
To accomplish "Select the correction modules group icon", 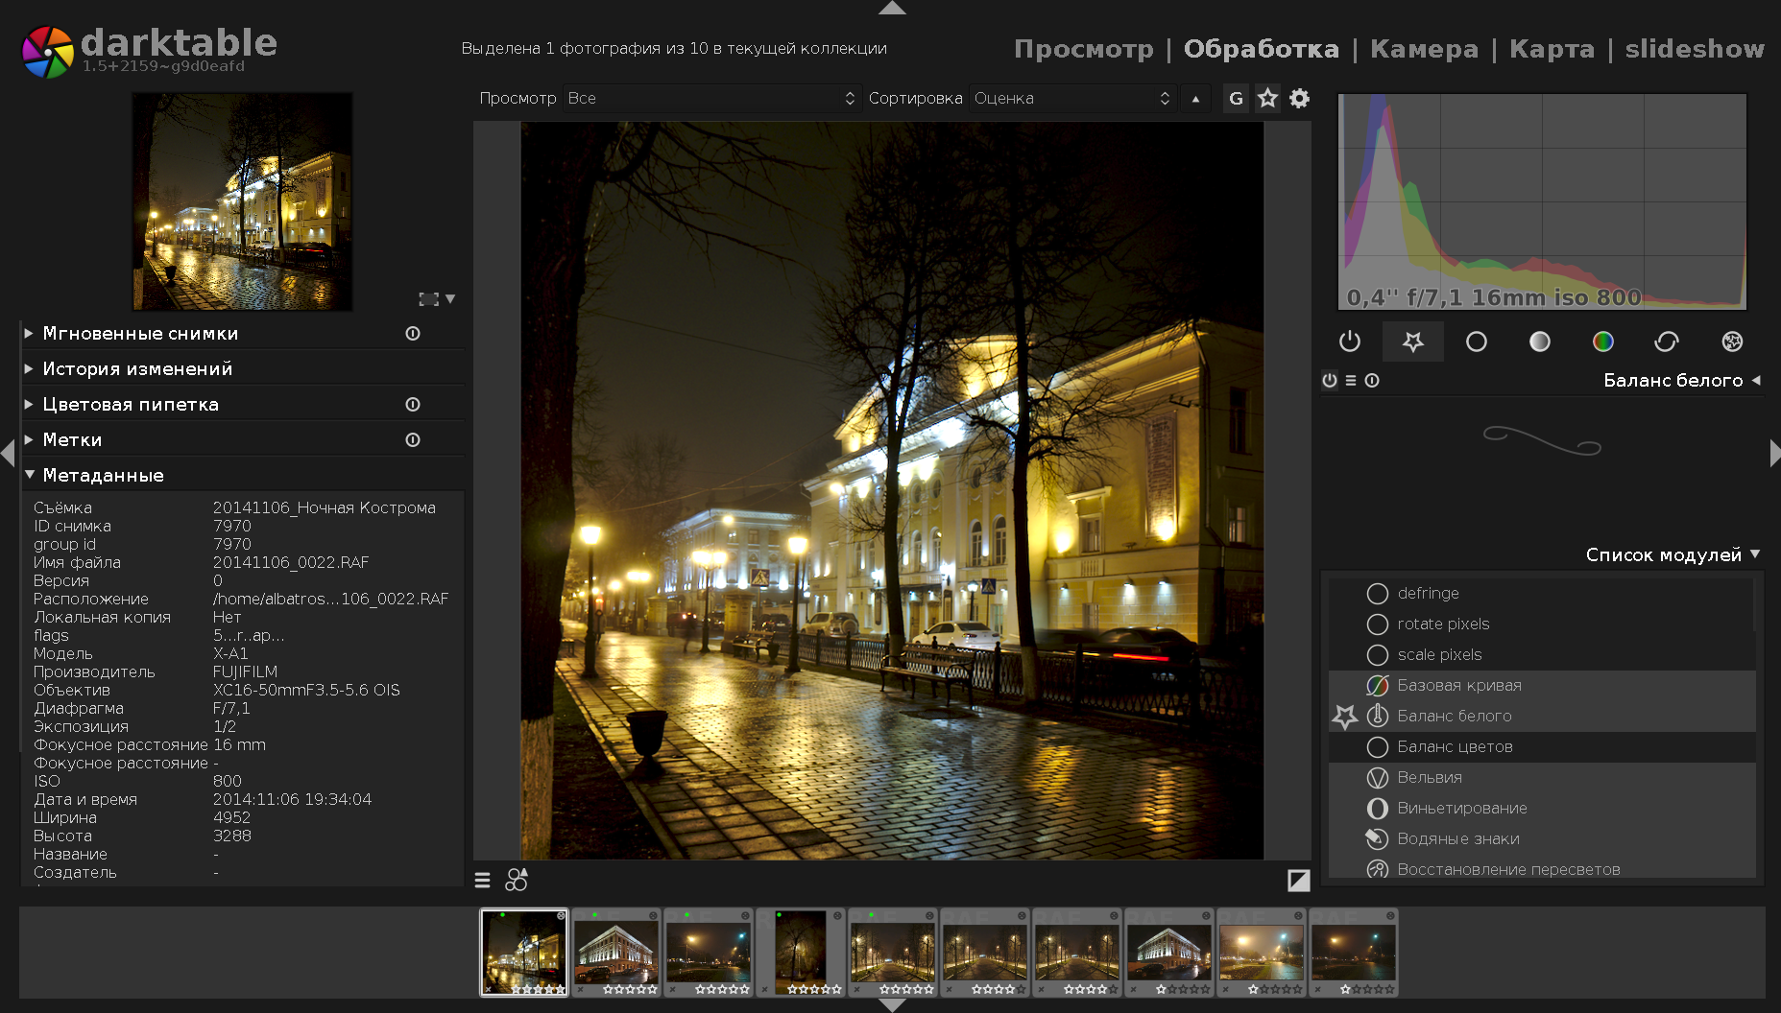I will [x=1667, y=342].
